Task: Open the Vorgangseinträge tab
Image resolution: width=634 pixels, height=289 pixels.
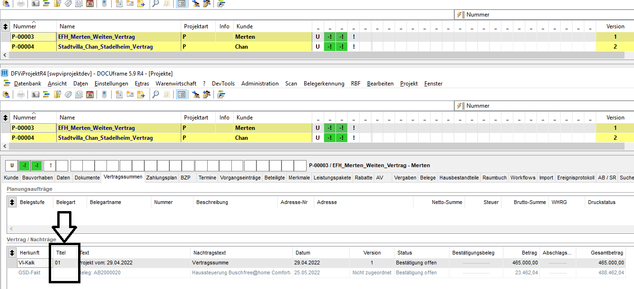Action: click(240, 178)
